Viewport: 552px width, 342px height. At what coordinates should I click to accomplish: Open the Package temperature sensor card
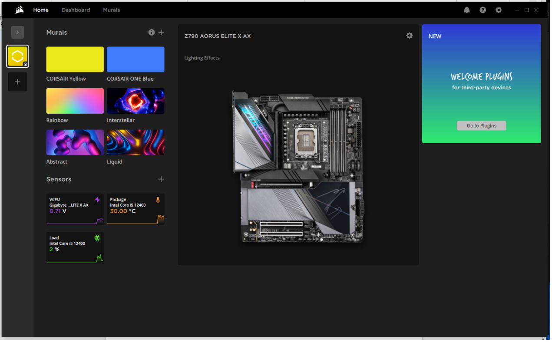(x=136, y=209)
